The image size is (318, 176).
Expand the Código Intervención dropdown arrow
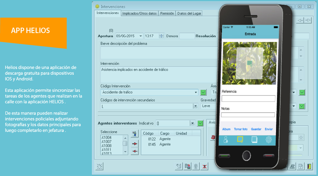tap(196, 92)
